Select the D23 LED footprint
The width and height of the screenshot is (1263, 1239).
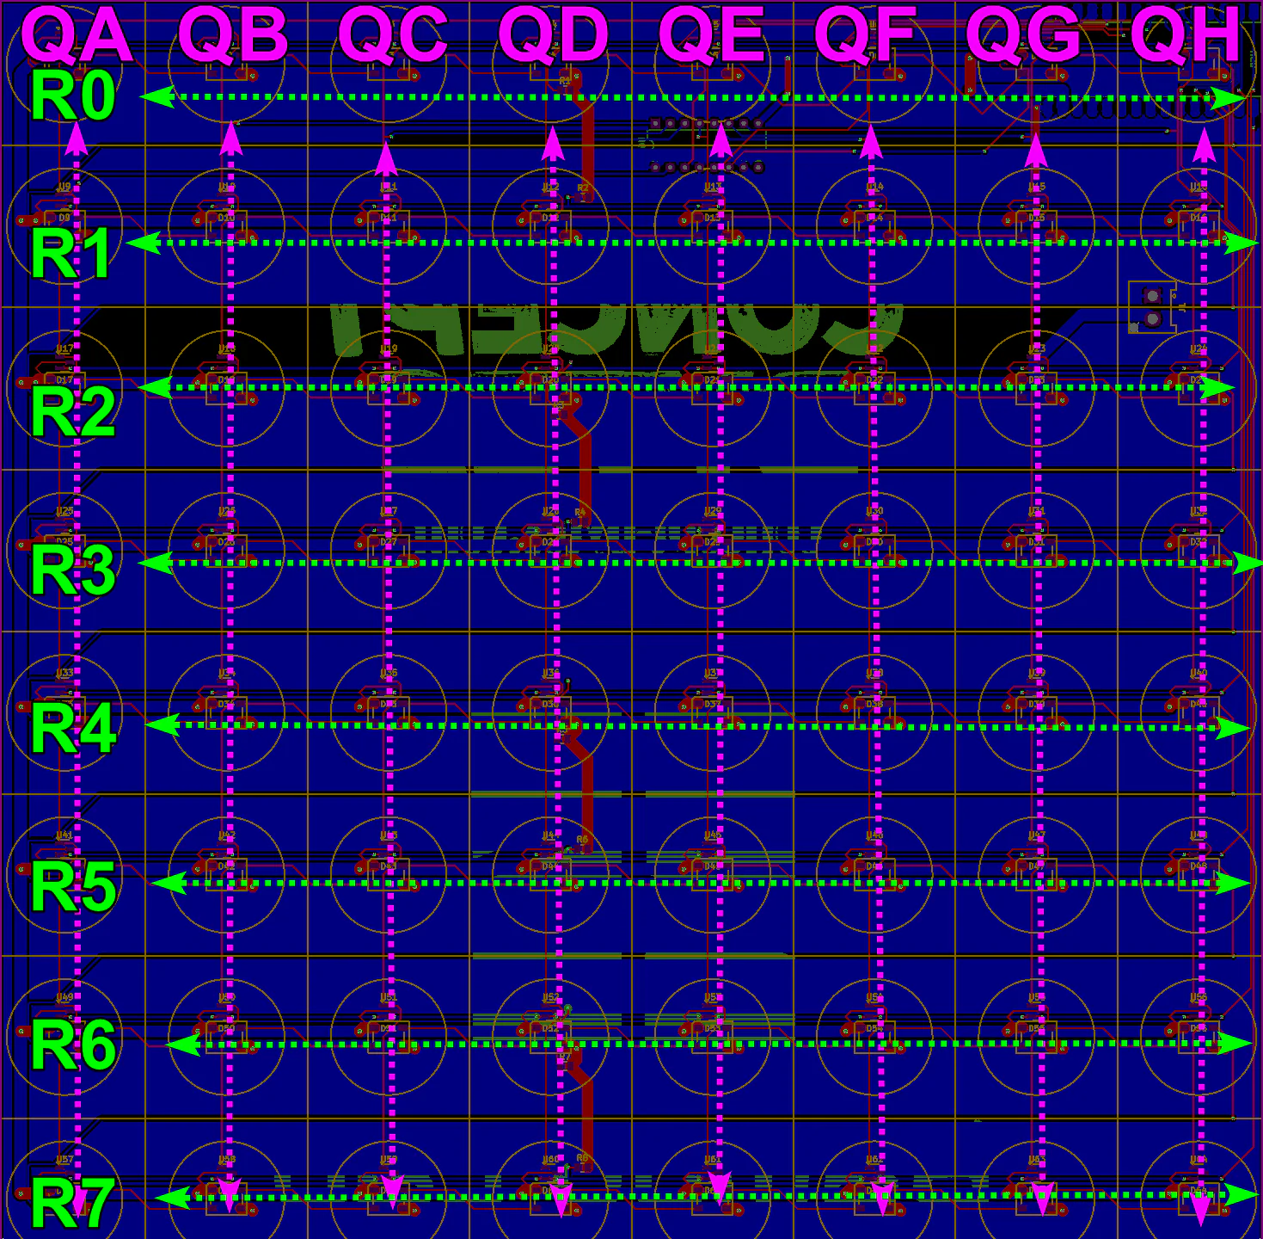[1037, 387]
